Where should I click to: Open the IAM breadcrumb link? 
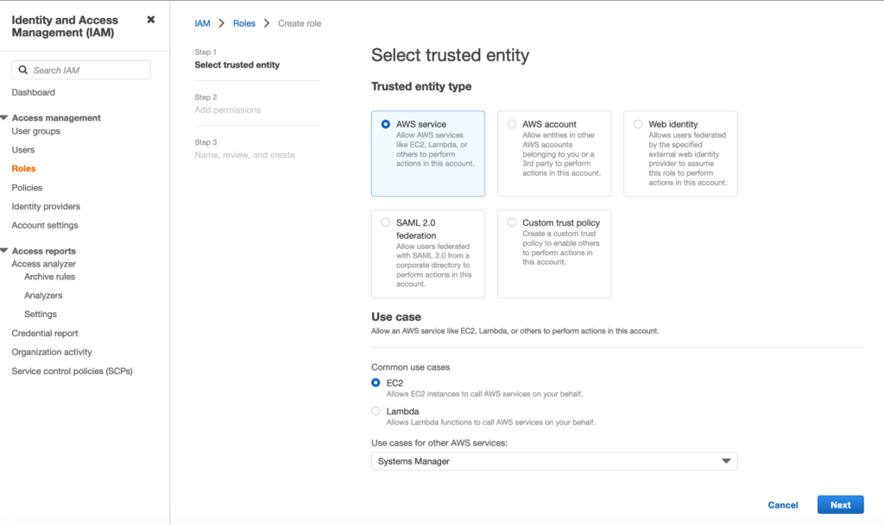202,23
